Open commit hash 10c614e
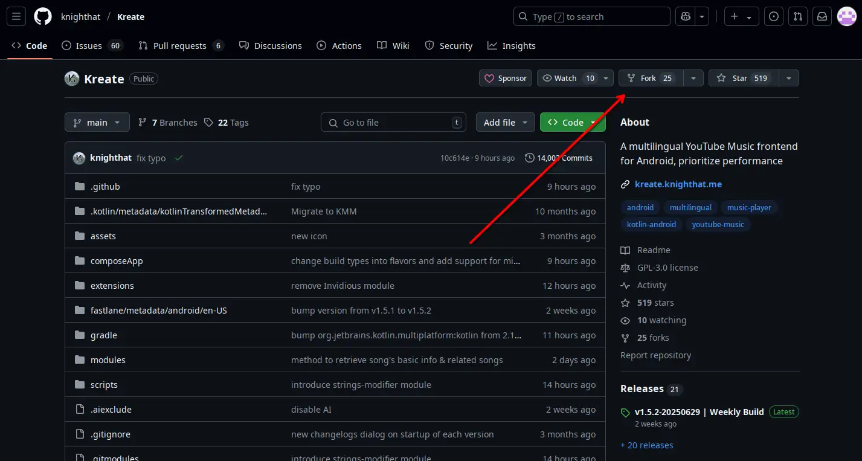Viewport: 862px width, 461px height. [x=454, y=158]
